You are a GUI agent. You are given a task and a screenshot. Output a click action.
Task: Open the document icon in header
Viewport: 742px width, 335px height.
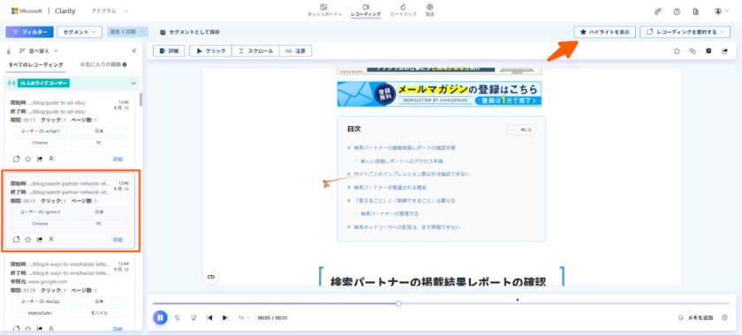pyautogui.click(x=696, y=11)
